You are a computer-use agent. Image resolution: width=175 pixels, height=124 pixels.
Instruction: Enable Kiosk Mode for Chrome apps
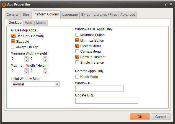77,77
